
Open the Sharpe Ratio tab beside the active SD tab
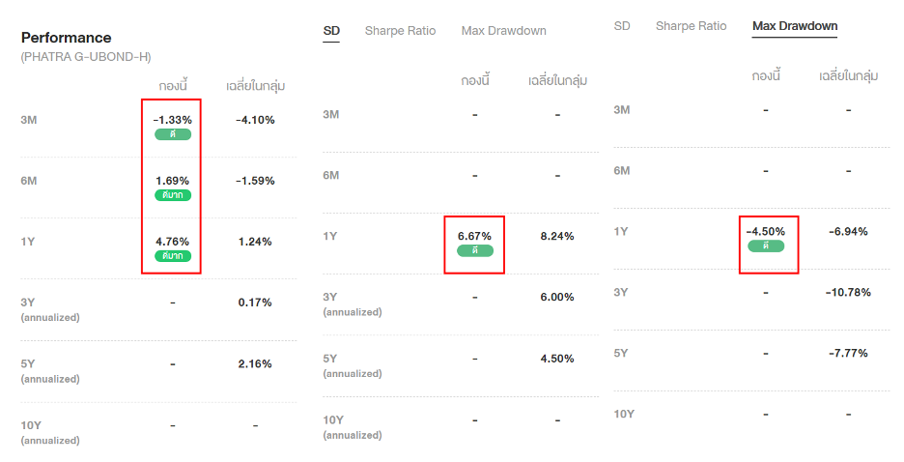[x=400, y=31]
